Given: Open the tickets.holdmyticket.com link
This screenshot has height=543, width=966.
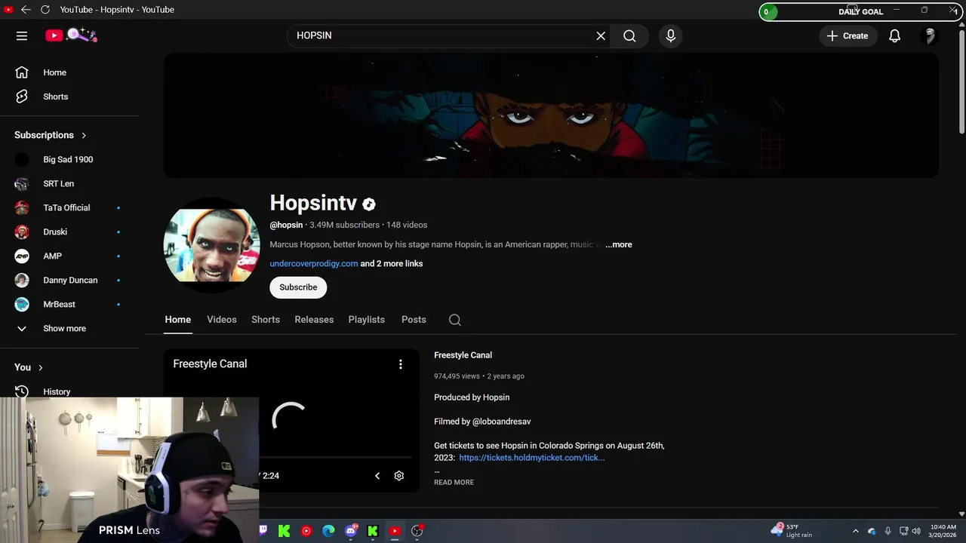Looking at the screenshot, I should point(532,458).
